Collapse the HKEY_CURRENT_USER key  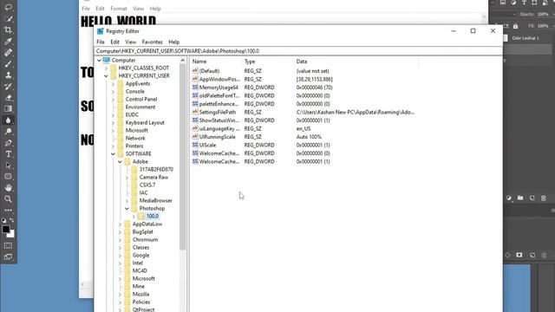point(106,75)
